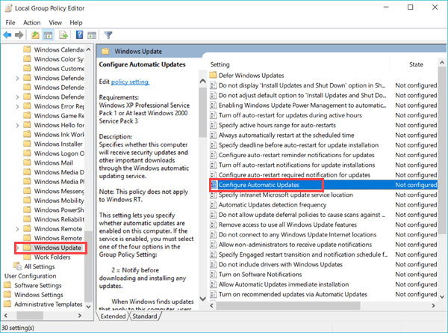
Task: Click tree pane scroll down arrow
Action: [x=89, y=306]
